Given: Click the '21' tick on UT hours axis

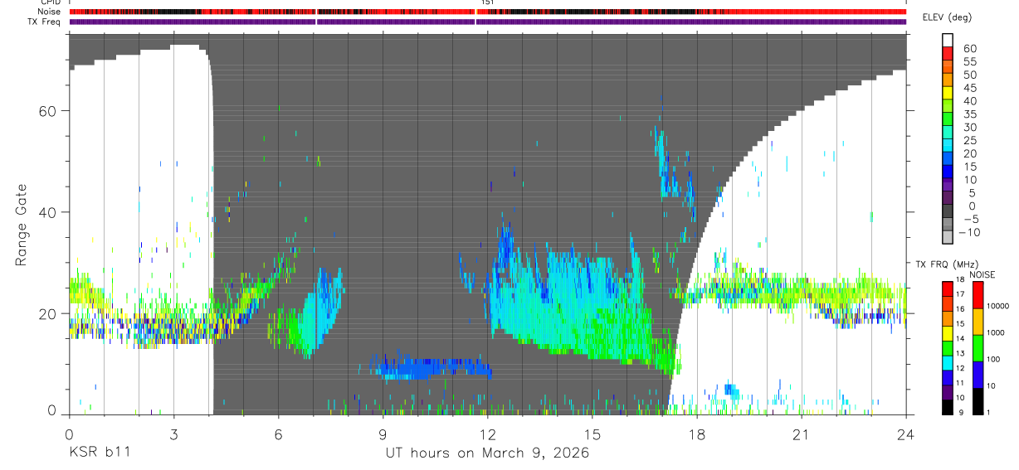Looking at the screenshot, I should click(802, 434).
